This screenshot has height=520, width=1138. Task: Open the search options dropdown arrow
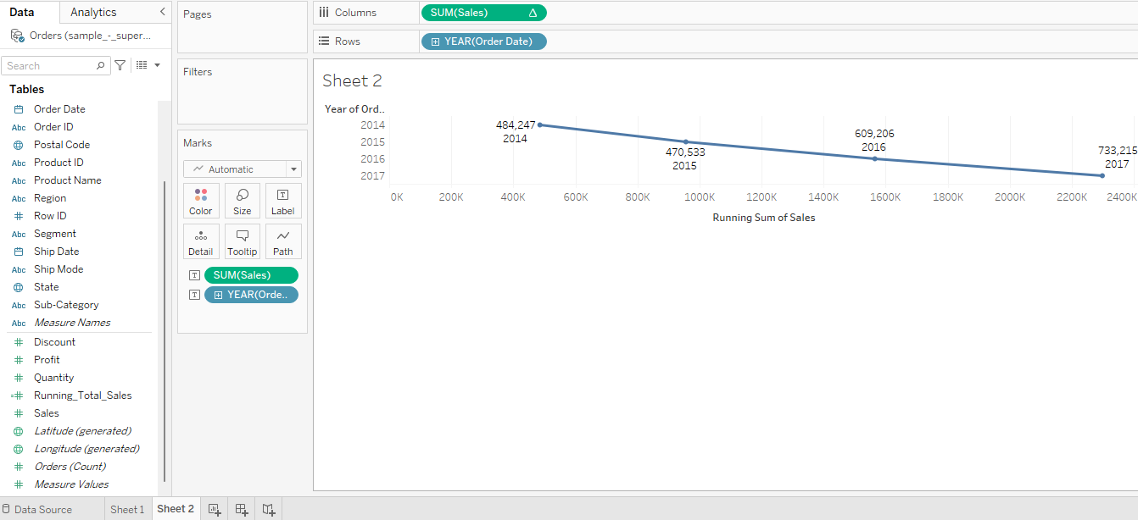[158, 64]
